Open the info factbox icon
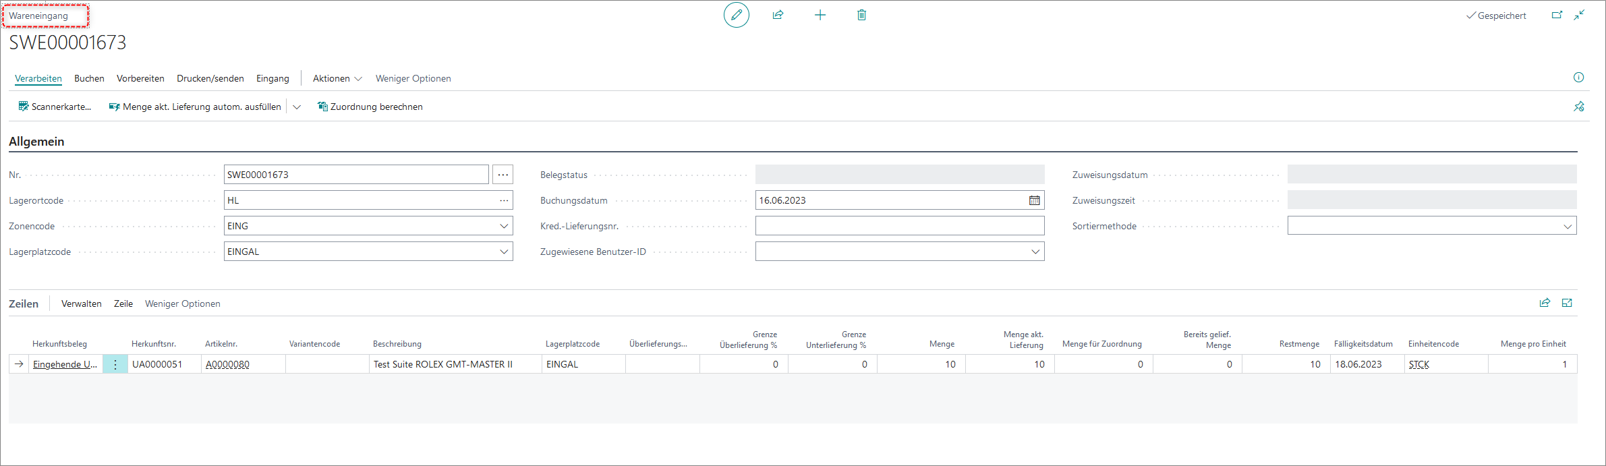1606x466 pixels. tap(1578, 78)
